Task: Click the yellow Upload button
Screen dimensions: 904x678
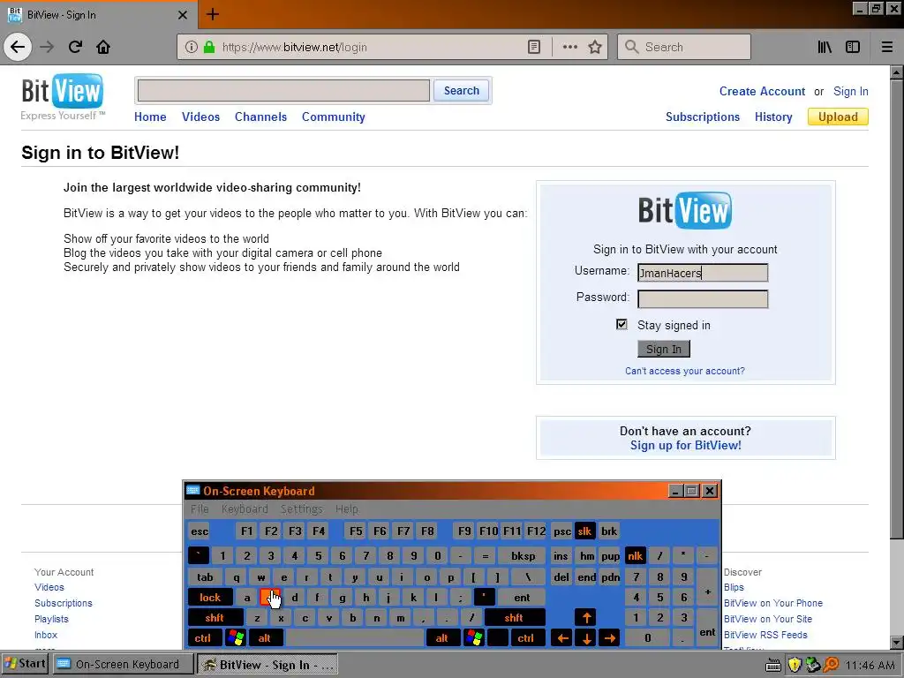Action: coord(838,117)
